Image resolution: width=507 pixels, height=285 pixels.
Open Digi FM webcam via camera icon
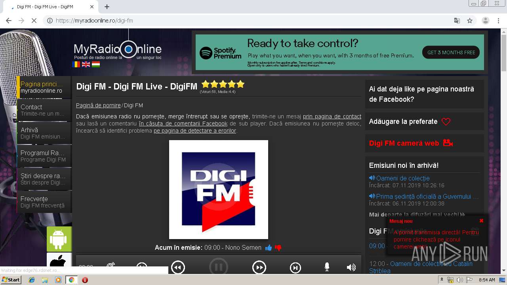pyautogui.click(x=448, y=143)
